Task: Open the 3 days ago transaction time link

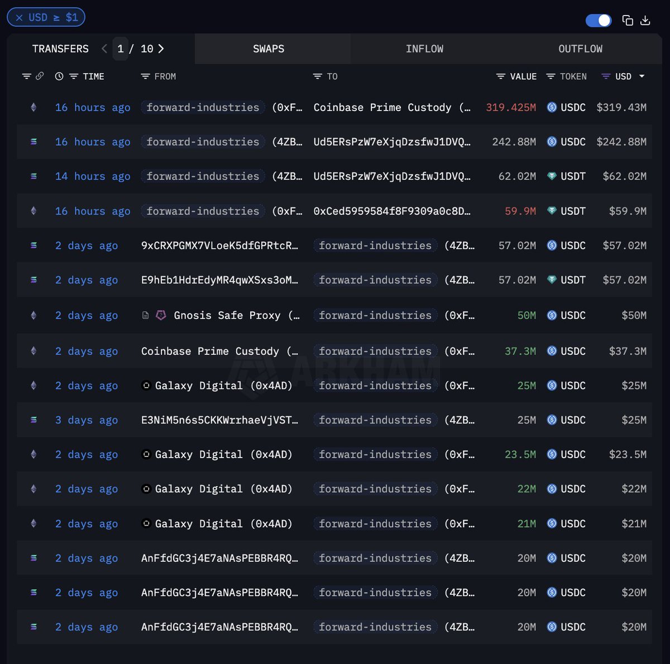Action: click(87, 420)
